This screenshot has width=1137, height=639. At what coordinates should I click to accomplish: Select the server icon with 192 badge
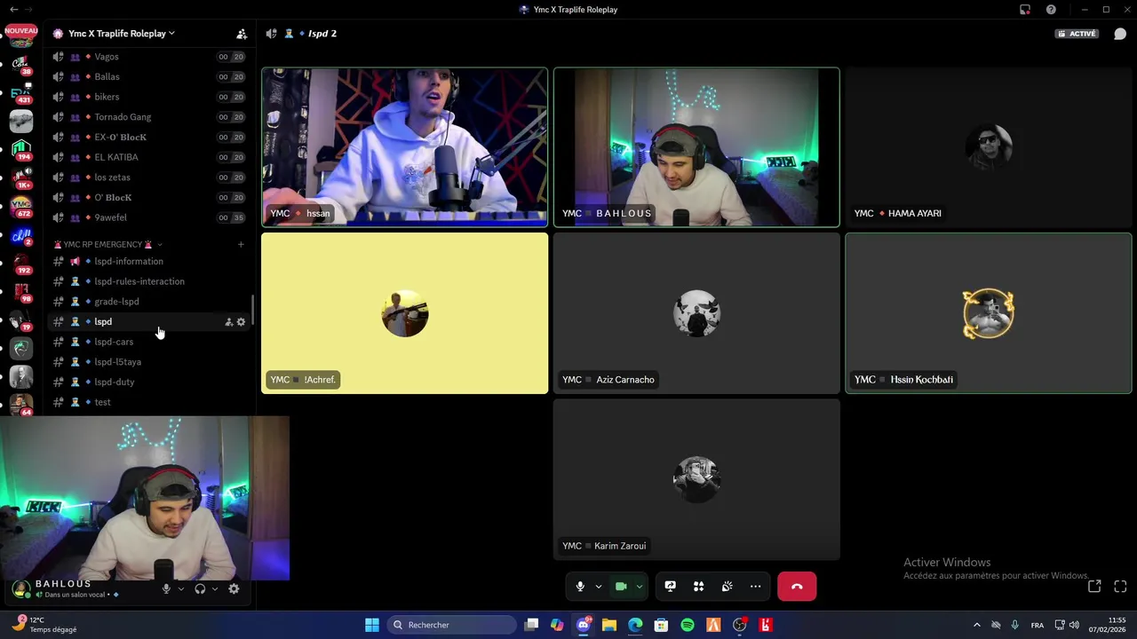(20, 263)
